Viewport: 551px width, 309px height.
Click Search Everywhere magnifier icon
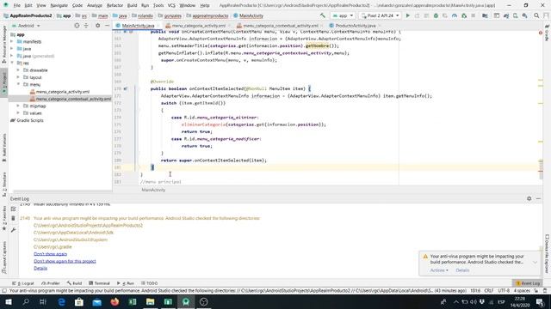point(536,15)
